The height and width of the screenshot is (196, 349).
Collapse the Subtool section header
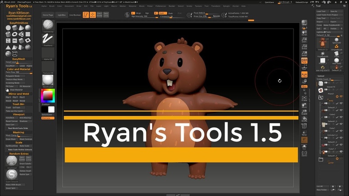(321, 76)
